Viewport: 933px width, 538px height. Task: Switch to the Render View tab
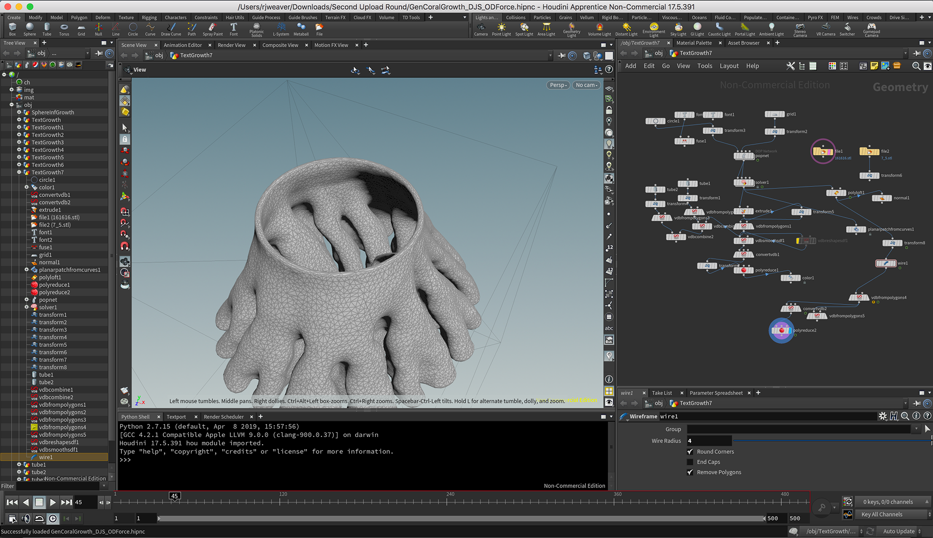[x=231, y=45]
